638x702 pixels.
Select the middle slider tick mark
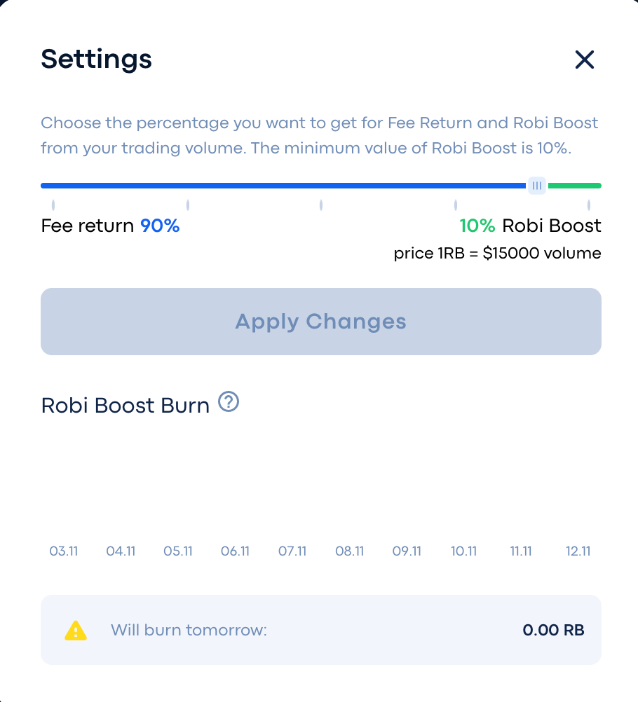pyautogui.click(x=321, y=205)
